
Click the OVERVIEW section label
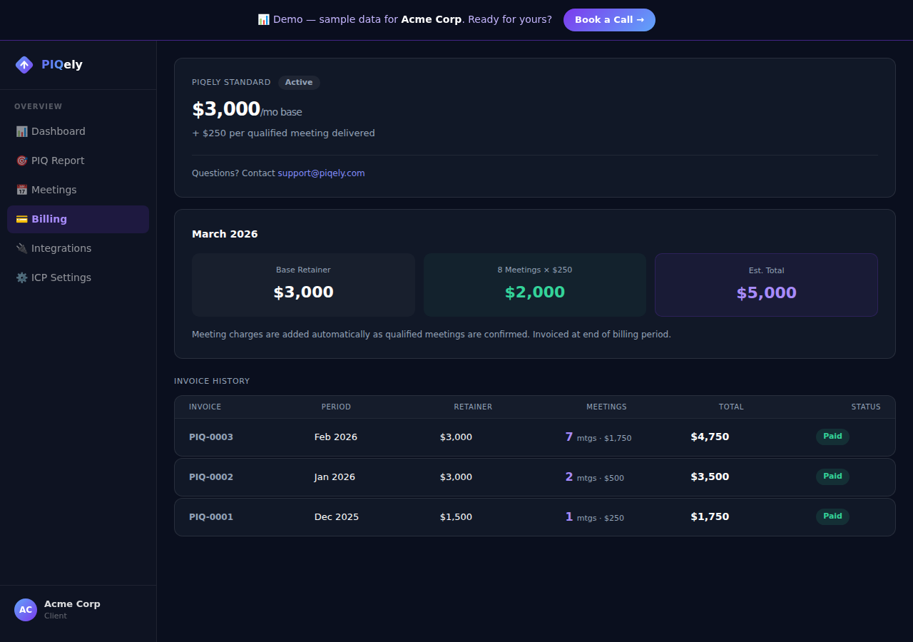pos(39,107)
